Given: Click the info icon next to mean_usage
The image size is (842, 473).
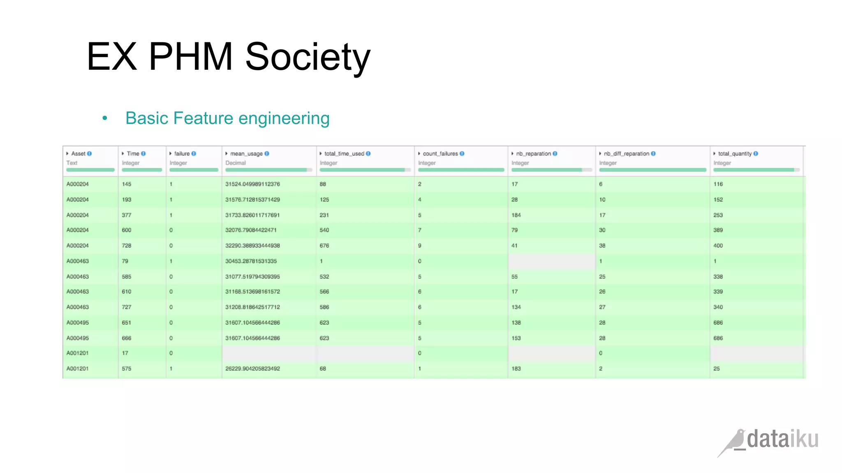Looking at the screenshot, I should [267, 154].
